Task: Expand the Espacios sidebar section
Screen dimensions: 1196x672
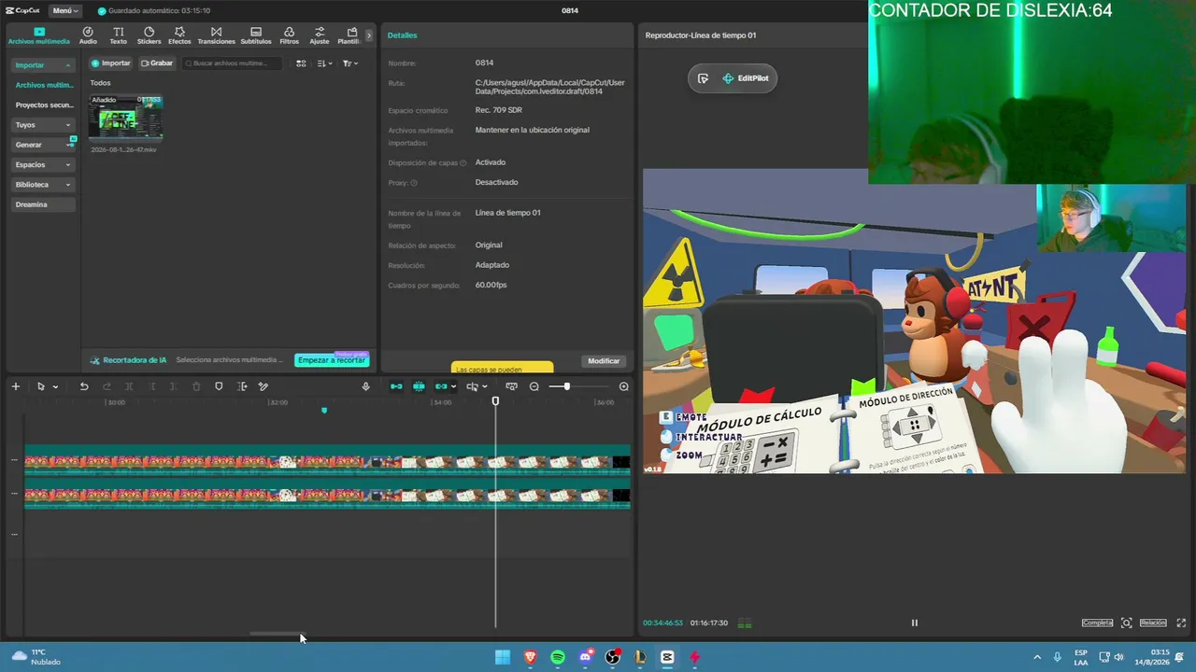Action: [x=43, y=164]
